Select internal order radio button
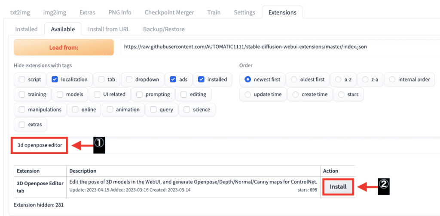Screen dimensions: 440x216 click(x=392, y=79)
